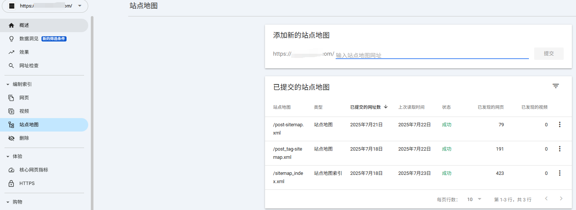The height and width of the screenshot is (210, 576).
Task: Open more options for /sitemap_index.xml row
Action: pos(560,173)
